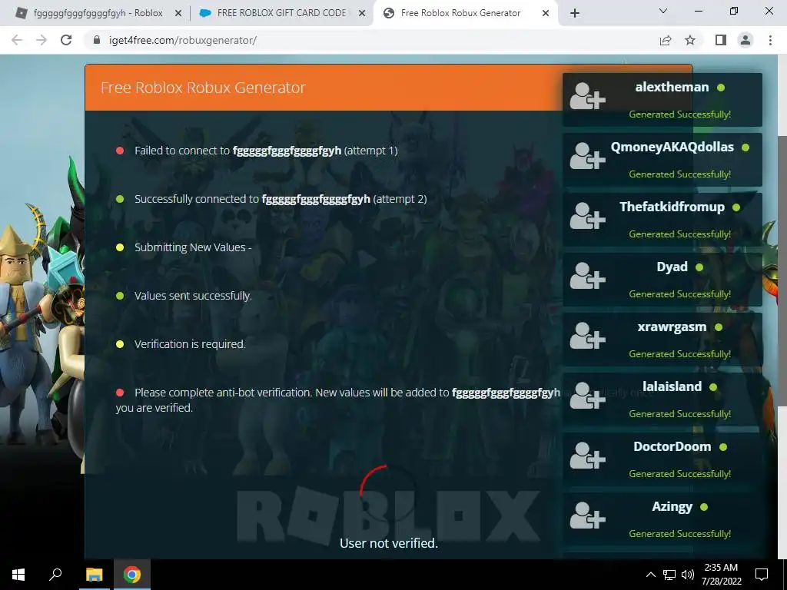Click the username Thefatkidfromup
Screen dimensions: 787x590
pyautogui.click(x=672, y=207)
